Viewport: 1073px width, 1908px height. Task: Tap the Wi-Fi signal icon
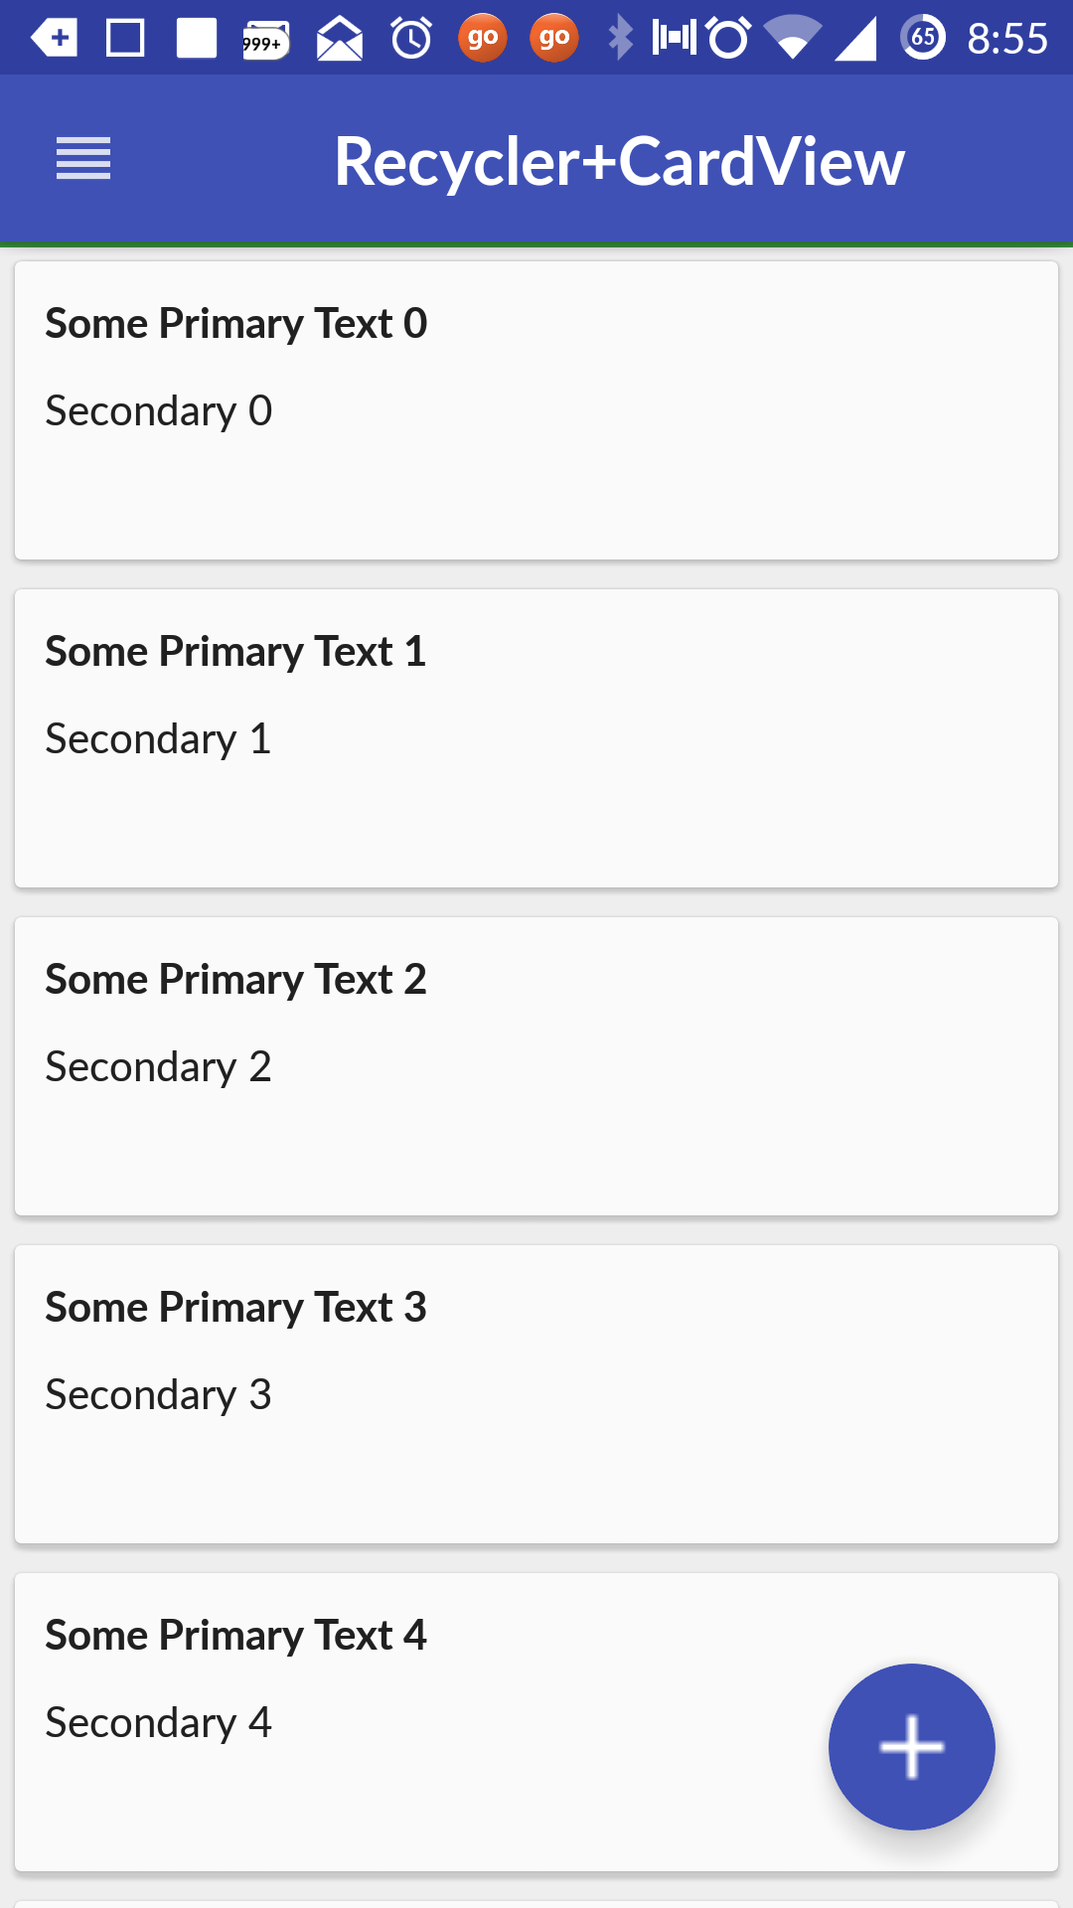[x=792, y=39]
